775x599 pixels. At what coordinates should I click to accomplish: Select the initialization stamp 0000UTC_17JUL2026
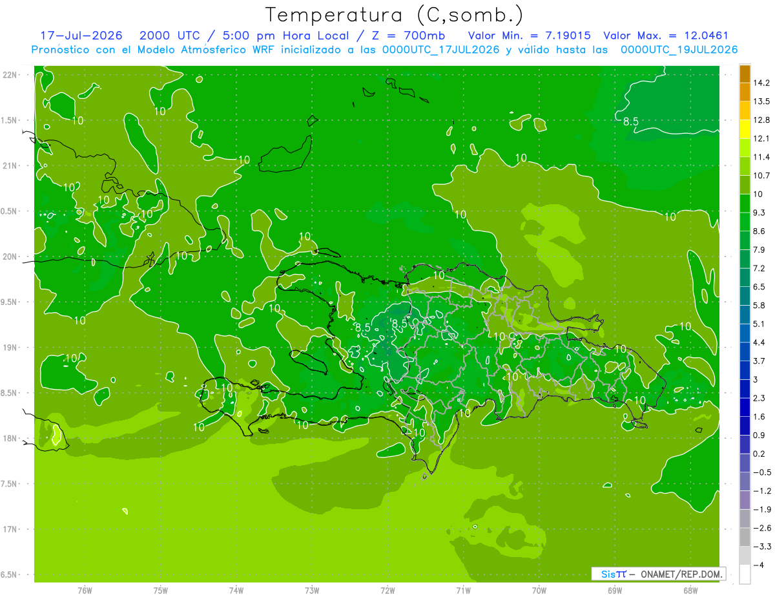point(441,50)
